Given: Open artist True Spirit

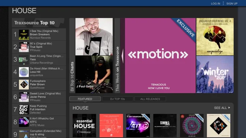Looking at the screenshot, I should coord(36,47).
